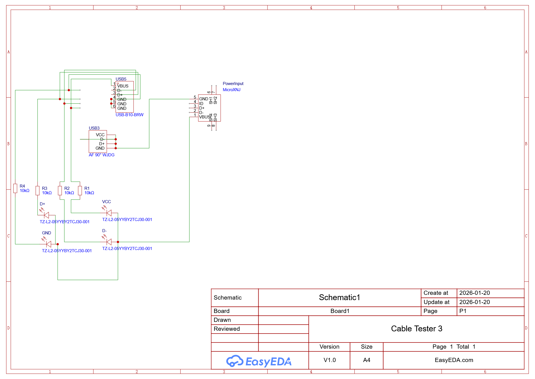Click the part number below the VCC LED
This screenshot has height=379, width=535.
(127, 220)
